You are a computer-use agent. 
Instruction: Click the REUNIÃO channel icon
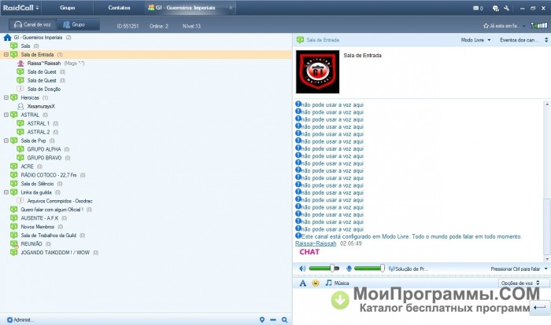(x=13, y=244)
